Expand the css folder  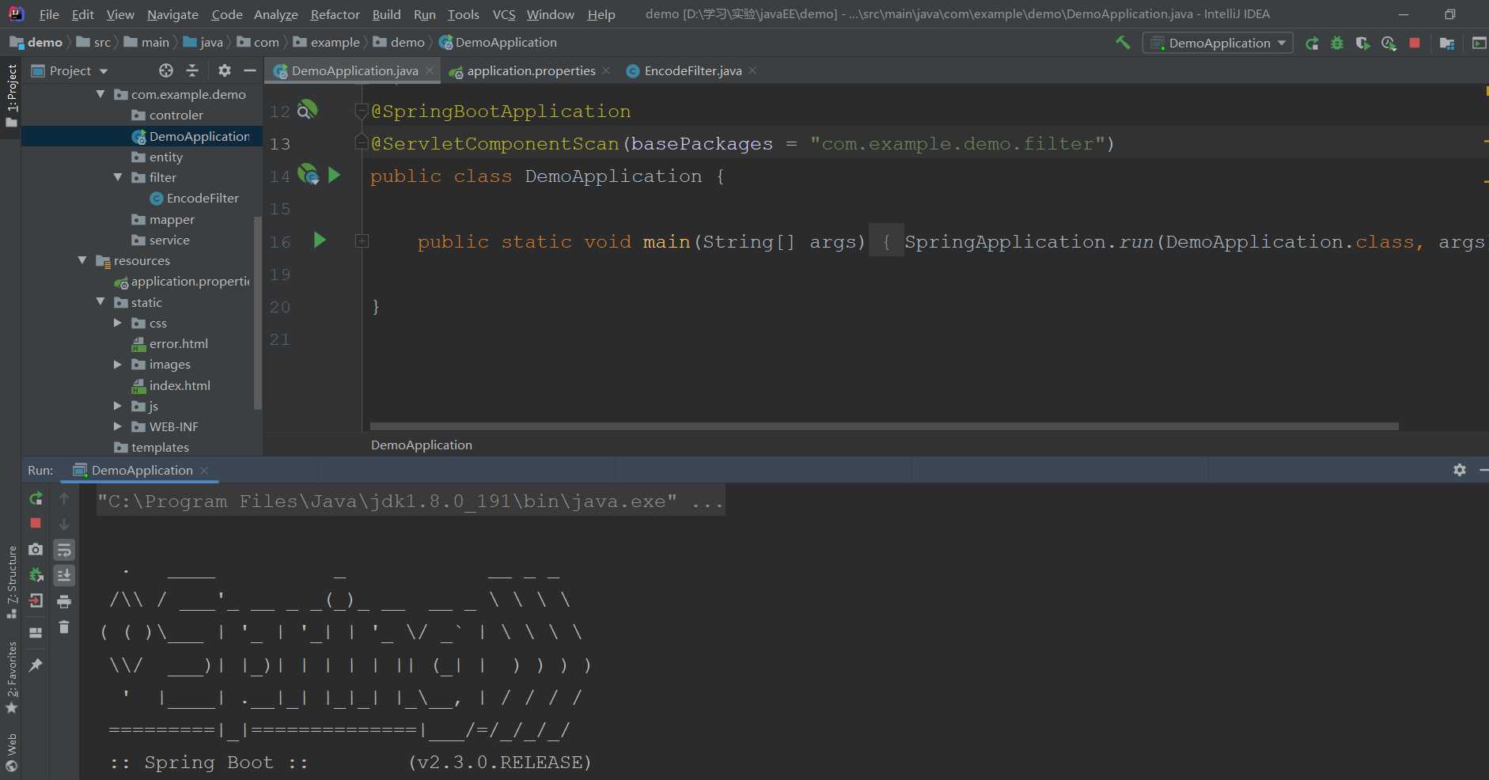tap(118, 323)
